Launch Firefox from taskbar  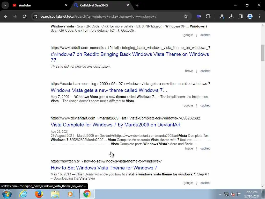[x=39, y=194]
